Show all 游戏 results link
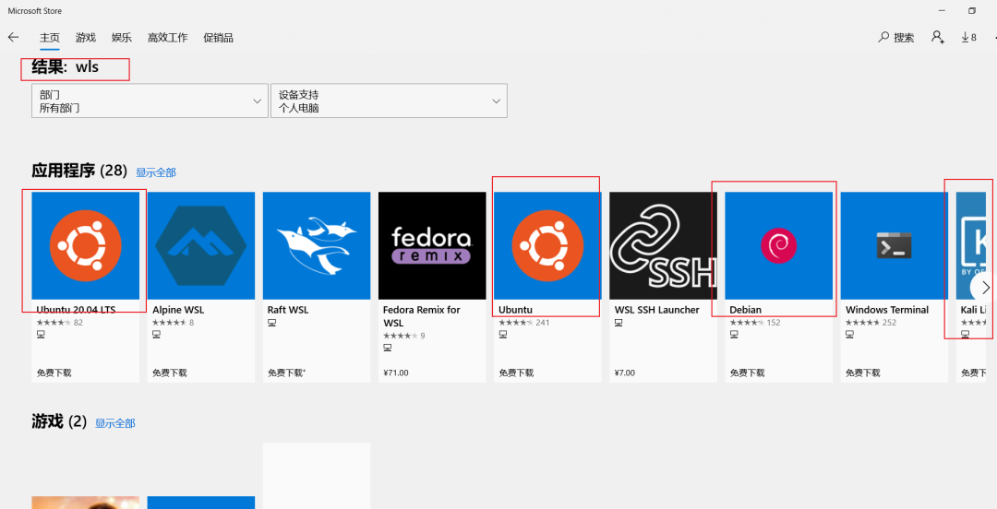Screen dimensions: 997x509 tap(115, 423)
